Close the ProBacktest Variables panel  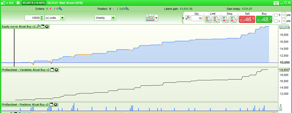coord(57,70)
